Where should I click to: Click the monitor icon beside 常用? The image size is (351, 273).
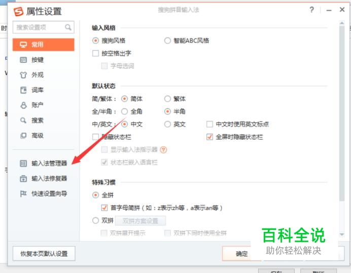(x=23, y=45)
